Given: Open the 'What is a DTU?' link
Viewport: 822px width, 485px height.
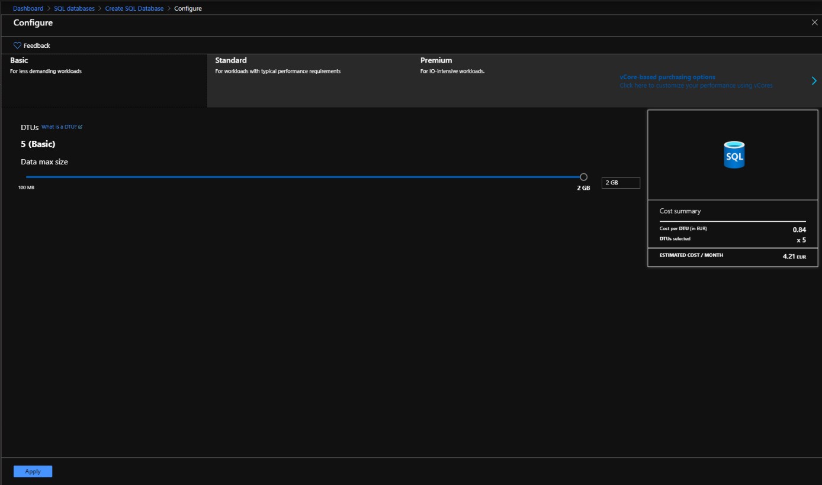Looking at the screenshot, I should click(x=62, y=127).
